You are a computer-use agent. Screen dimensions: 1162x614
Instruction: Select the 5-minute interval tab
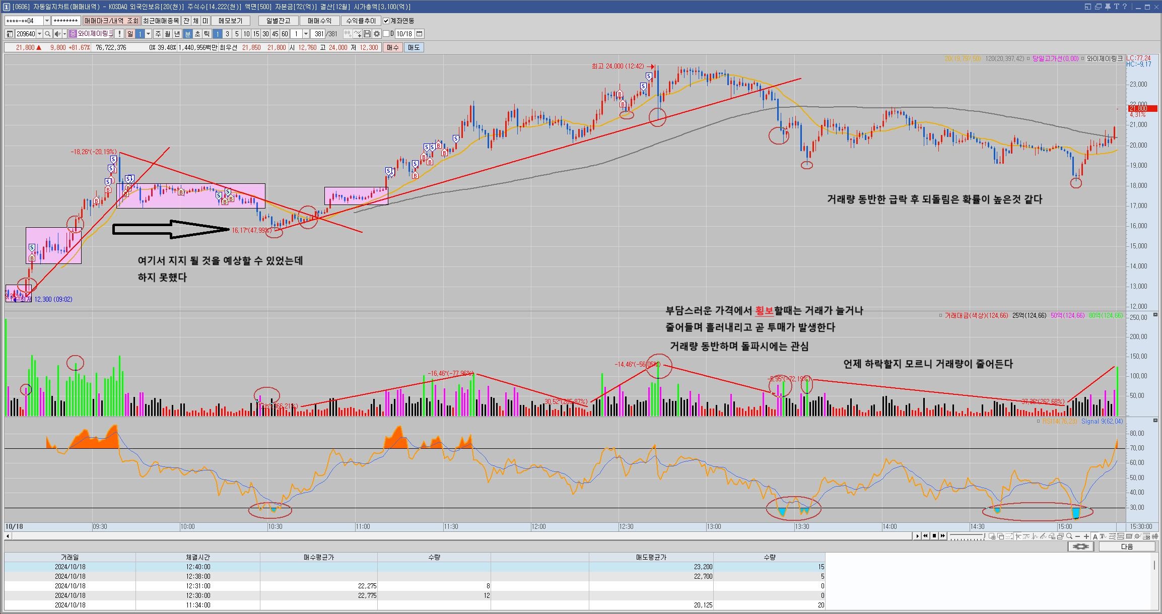(x=237, y=34)
